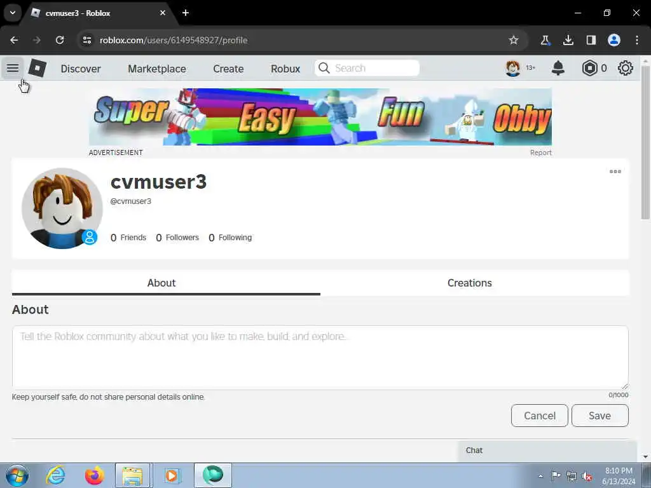Launch Internet Explorer from taskbar
This screenshot has width=651, height=488.
pyautogui.click(x=56, y=475)
